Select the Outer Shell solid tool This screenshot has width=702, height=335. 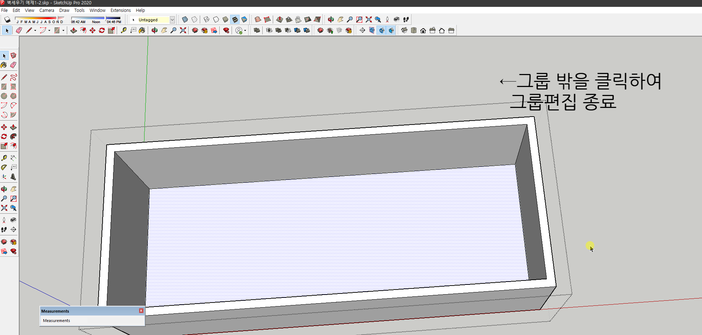click(x=257, y=30)
